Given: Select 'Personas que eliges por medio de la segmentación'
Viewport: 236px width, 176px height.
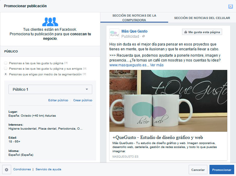Looking at the screenshot, I should click(6, 74).
